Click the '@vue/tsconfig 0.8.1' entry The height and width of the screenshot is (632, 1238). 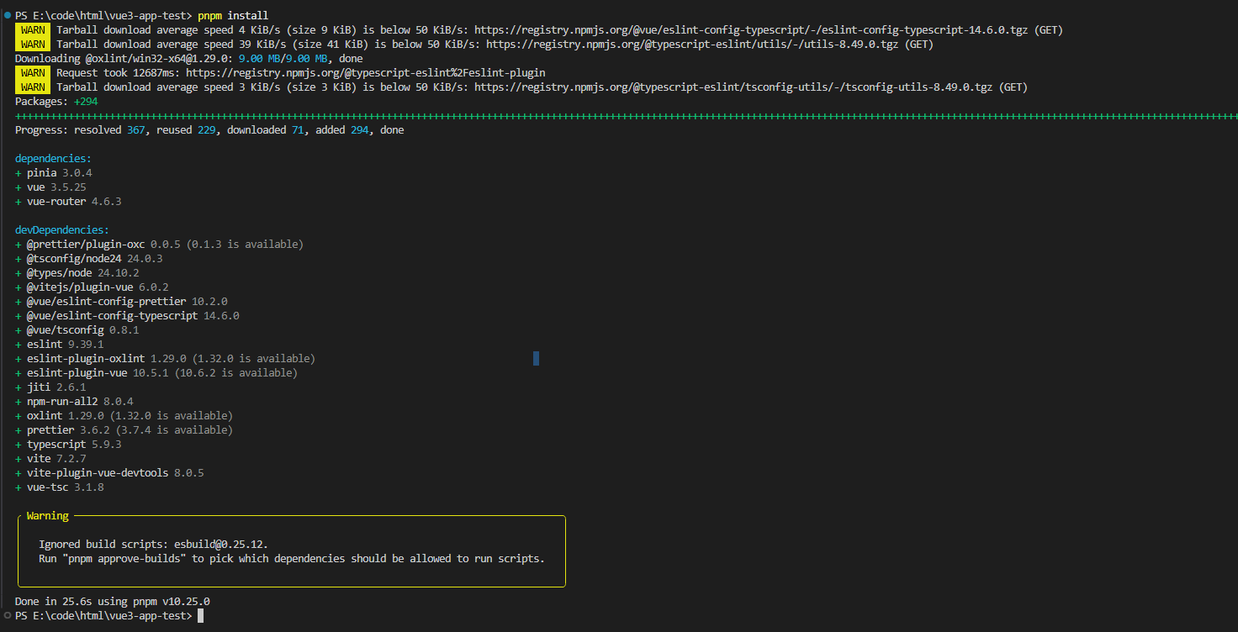point(77,330)
